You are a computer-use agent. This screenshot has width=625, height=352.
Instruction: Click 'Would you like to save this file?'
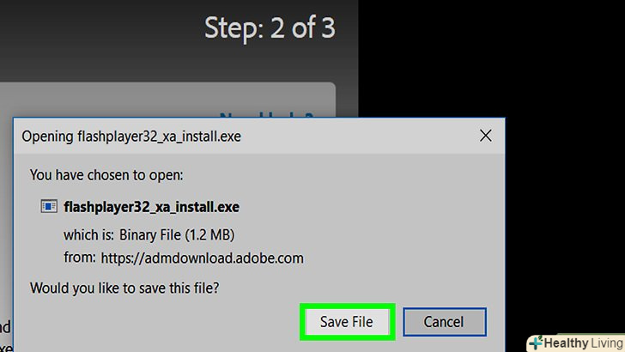coord(124,288)
